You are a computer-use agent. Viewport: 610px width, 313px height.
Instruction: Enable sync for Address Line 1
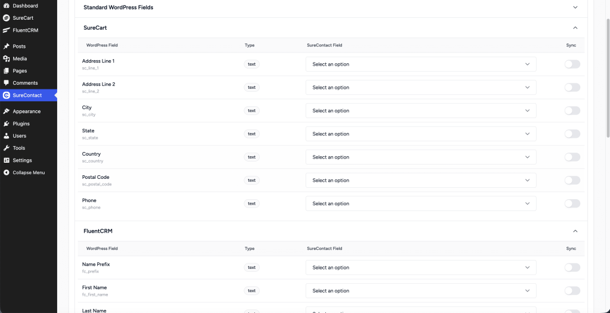pos(572,64)
